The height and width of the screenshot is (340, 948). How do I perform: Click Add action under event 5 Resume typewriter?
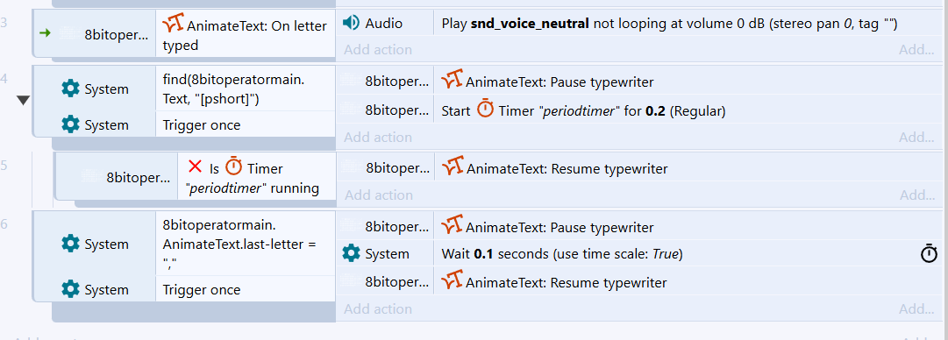378,195
